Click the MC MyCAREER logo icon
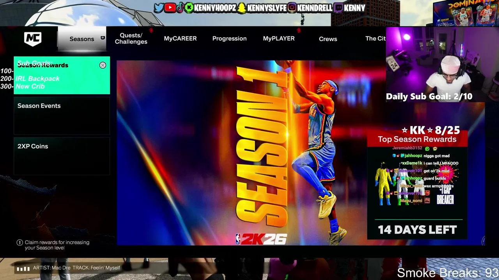The image size is (499, 280). pos(33,38)
